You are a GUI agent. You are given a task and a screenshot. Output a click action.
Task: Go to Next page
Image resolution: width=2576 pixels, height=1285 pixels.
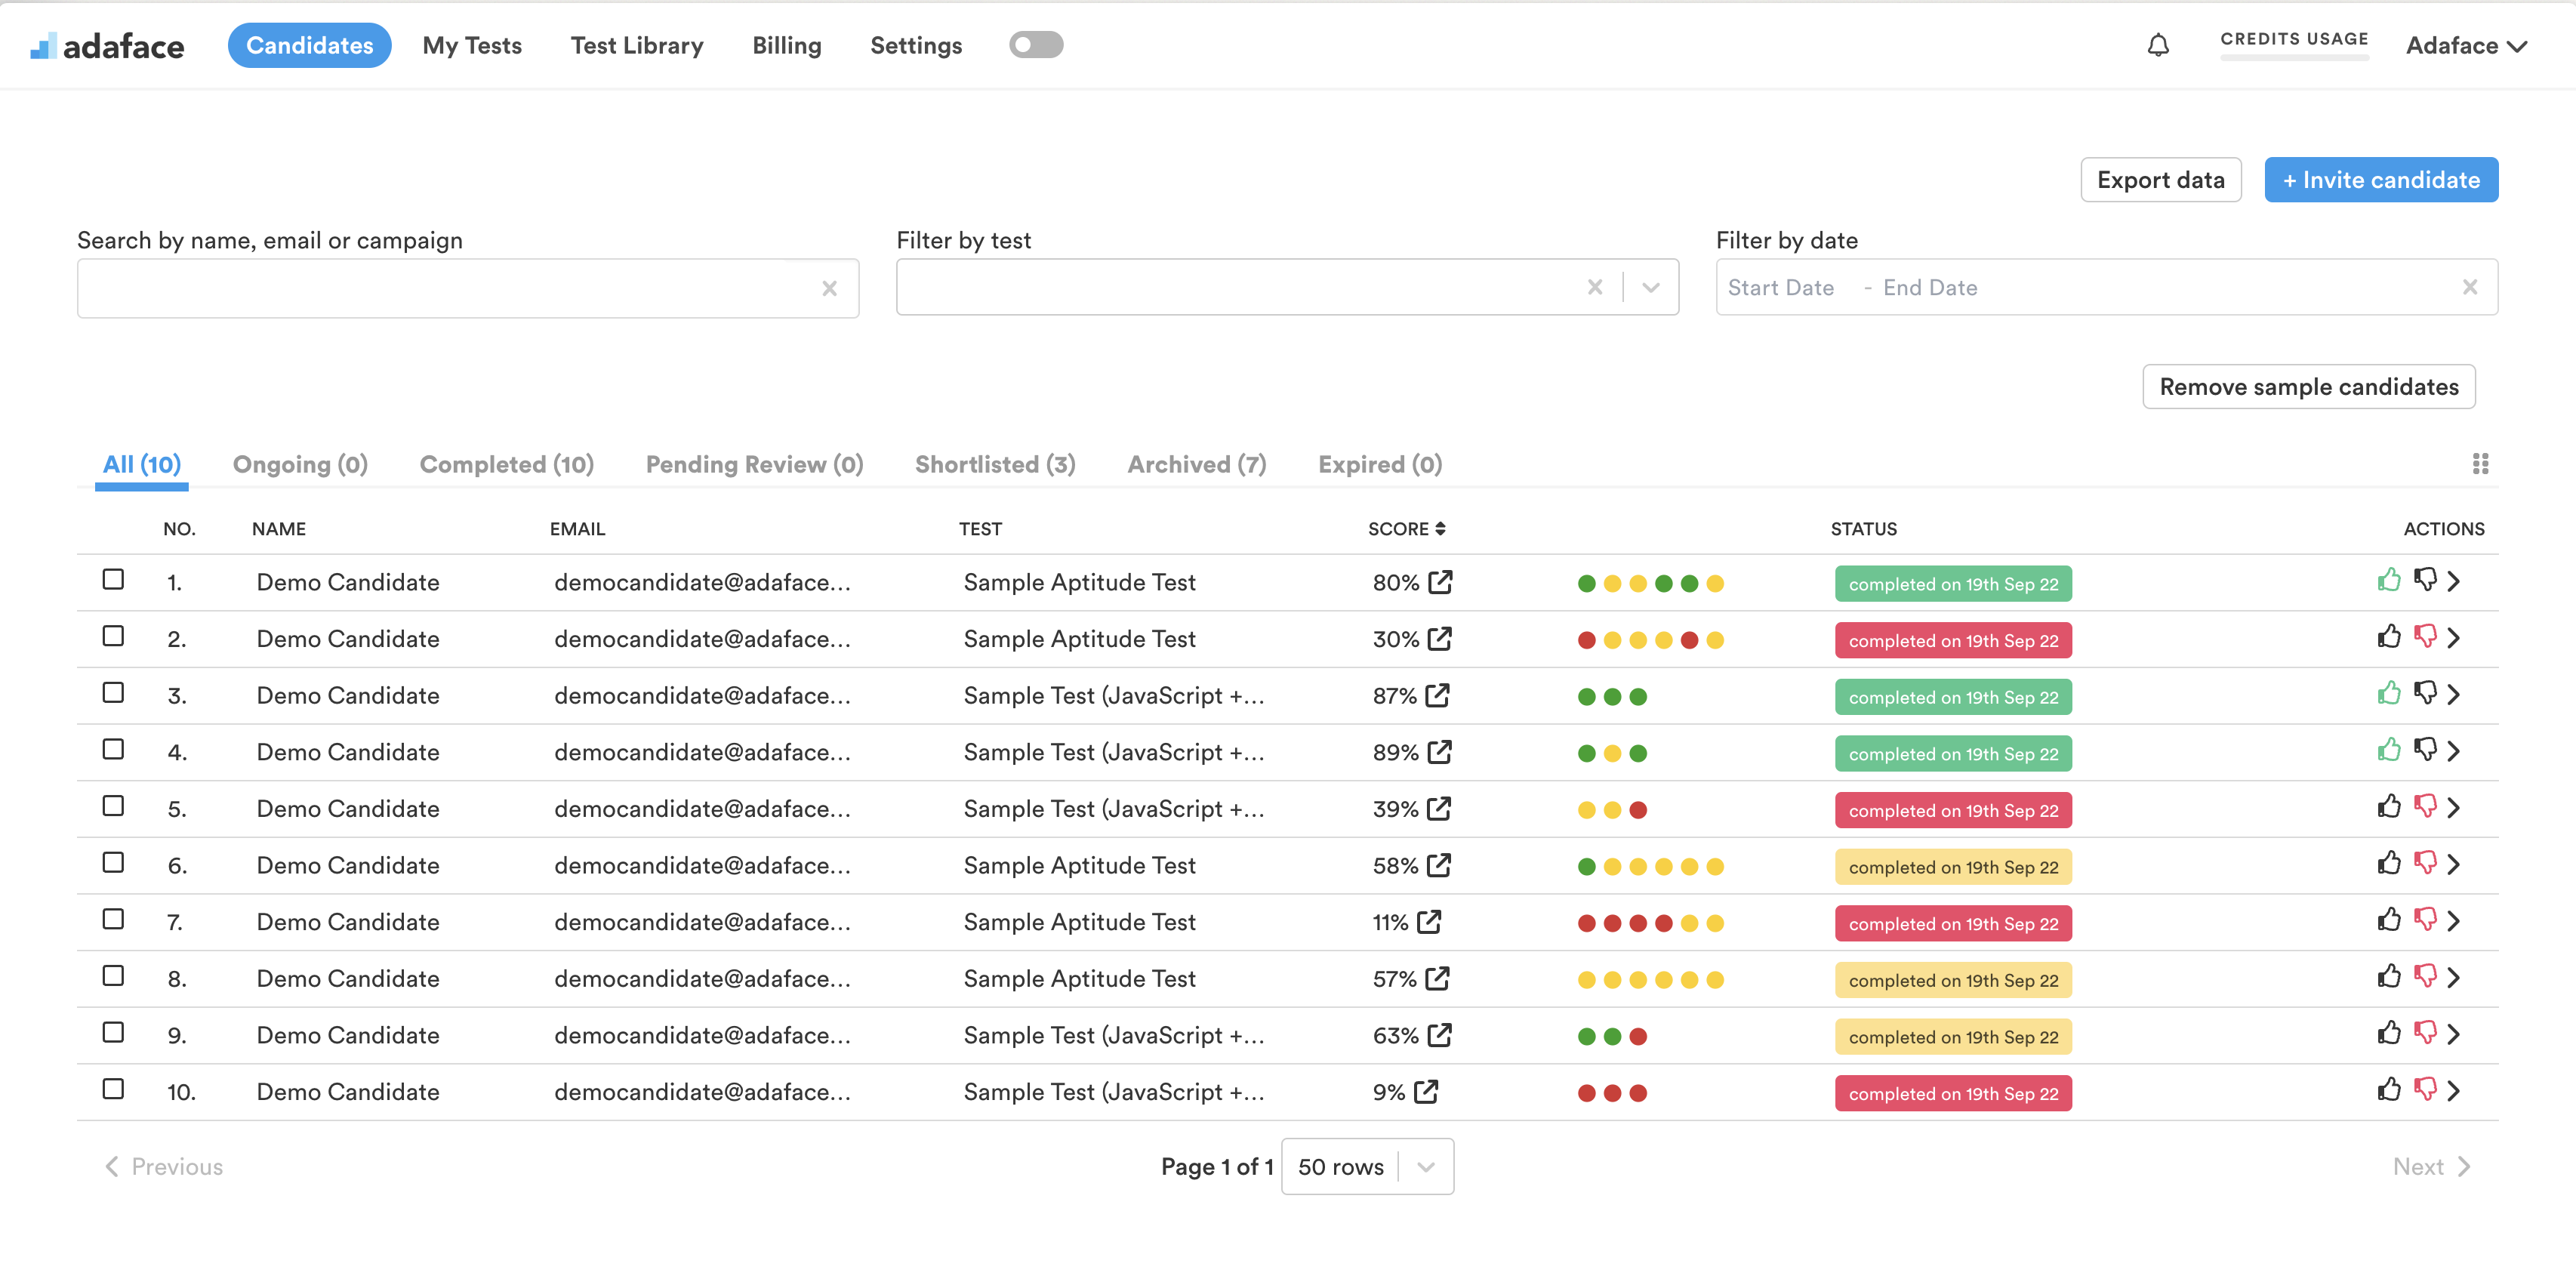click(x=2431, y=1167)
